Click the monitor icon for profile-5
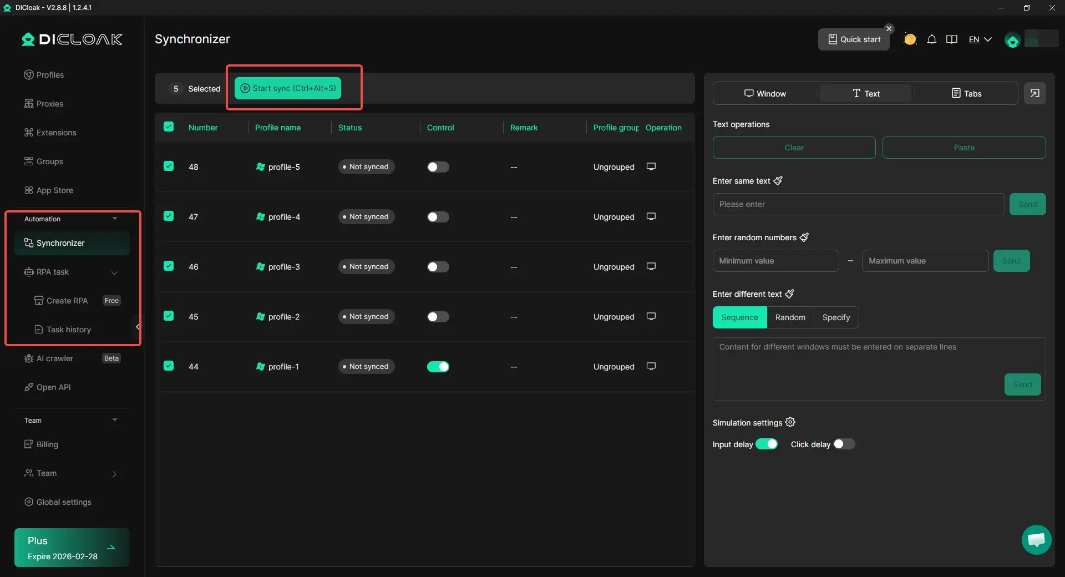Image resolution: width=1065 pixels, height=577 pixels. (x=651, y=166)
